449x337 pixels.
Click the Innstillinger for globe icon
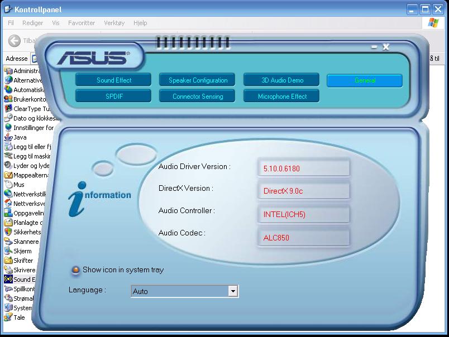pyautogui.click(x=8, y=127)
